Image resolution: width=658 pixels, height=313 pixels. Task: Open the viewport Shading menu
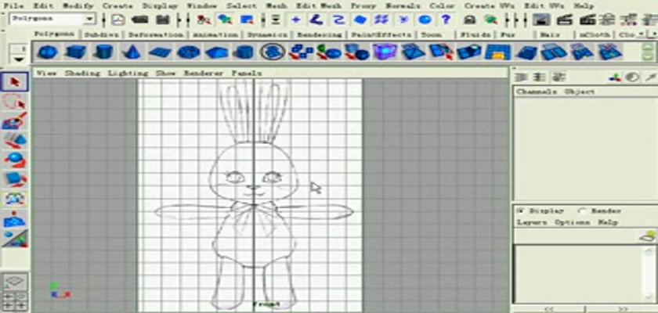82,73
